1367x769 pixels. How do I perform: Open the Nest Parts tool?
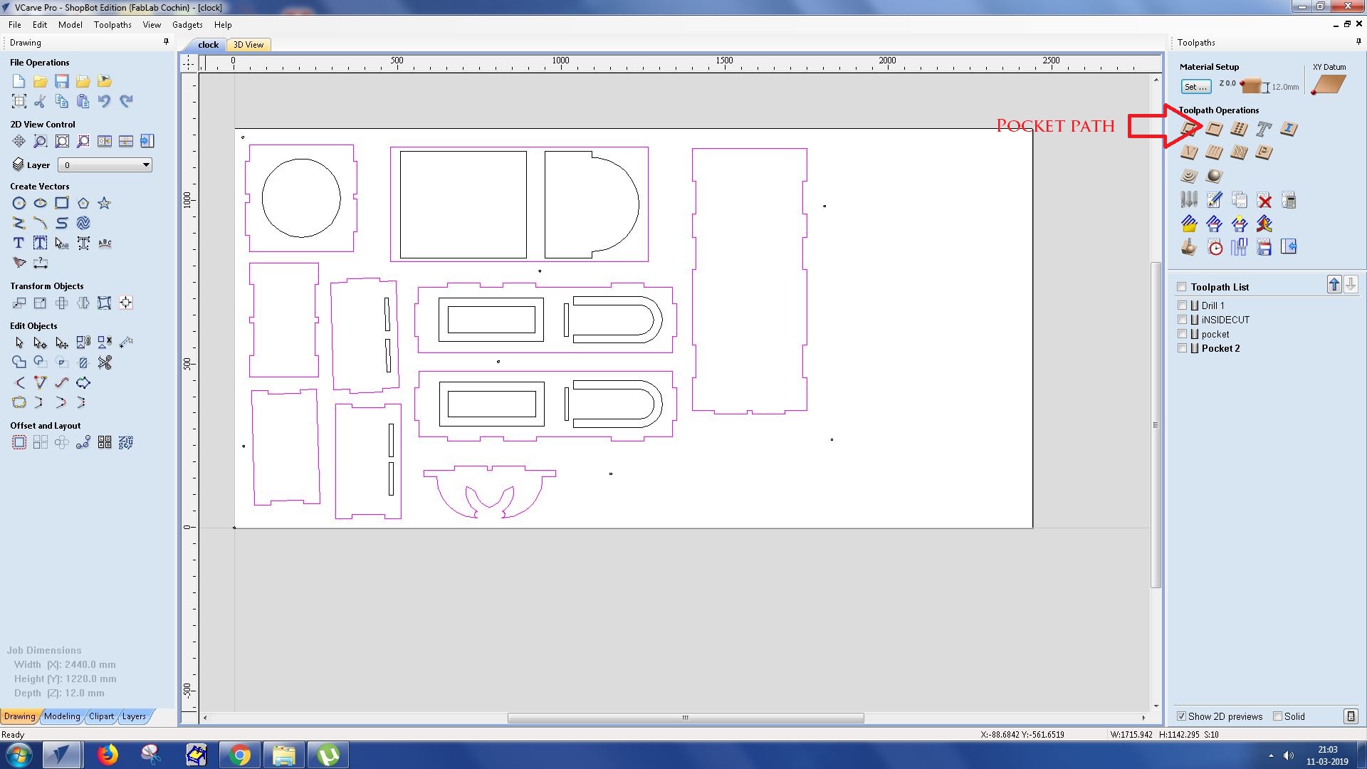pyautogui.click(x=126, y=443)
